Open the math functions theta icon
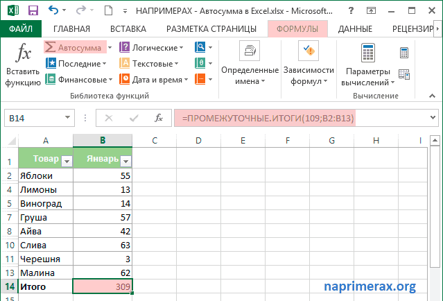Screen dimensions: 443x301 click(x=202, y=63)
